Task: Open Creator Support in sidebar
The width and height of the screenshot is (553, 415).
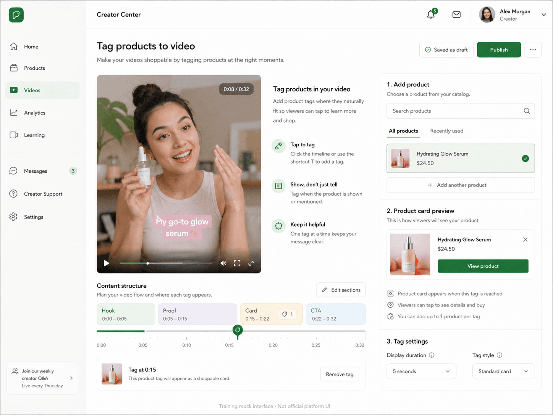Action: (x=42, y=194)
